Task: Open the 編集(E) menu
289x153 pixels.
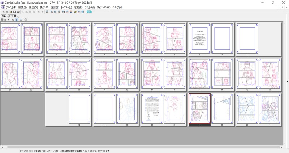Action: [22, 8]
